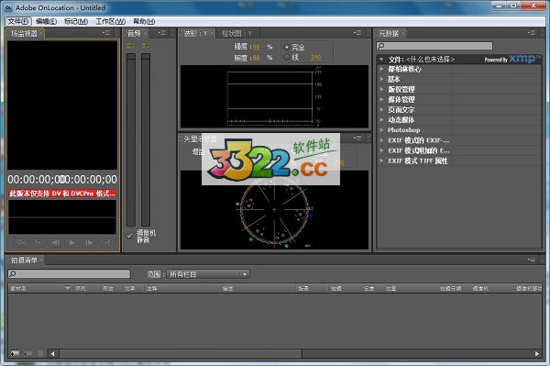Image resolution: width=550 pixels, height=366 pixels.
Task: Close the 音频 tab with its x
Action: [x=145, y=33]
